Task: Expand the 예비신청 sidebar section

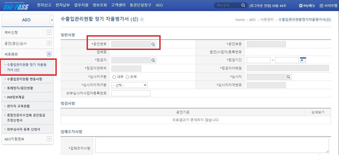Action: [49, 32]
